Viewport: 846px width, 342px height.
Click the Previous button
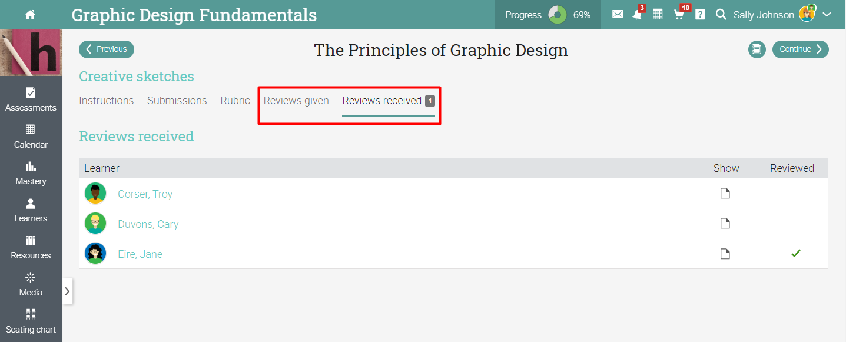(107, 49)
